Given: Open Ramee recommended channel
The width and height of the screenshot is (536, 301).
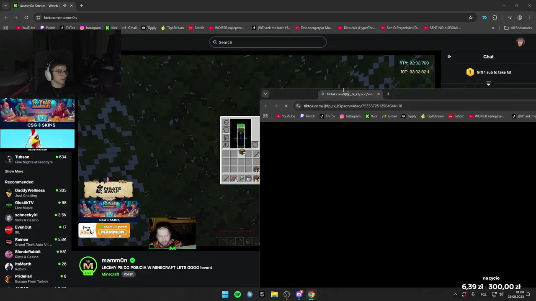Looking at the screenshot, I should click(36, 242).
